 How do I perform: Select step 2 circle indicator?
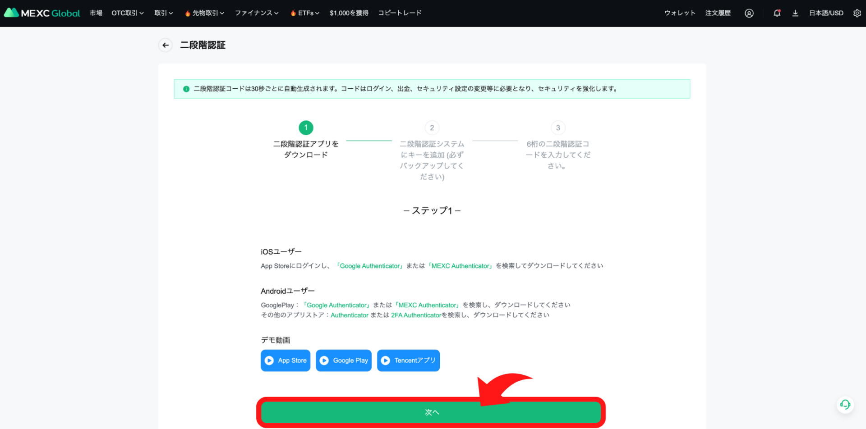tap(432, 128)
